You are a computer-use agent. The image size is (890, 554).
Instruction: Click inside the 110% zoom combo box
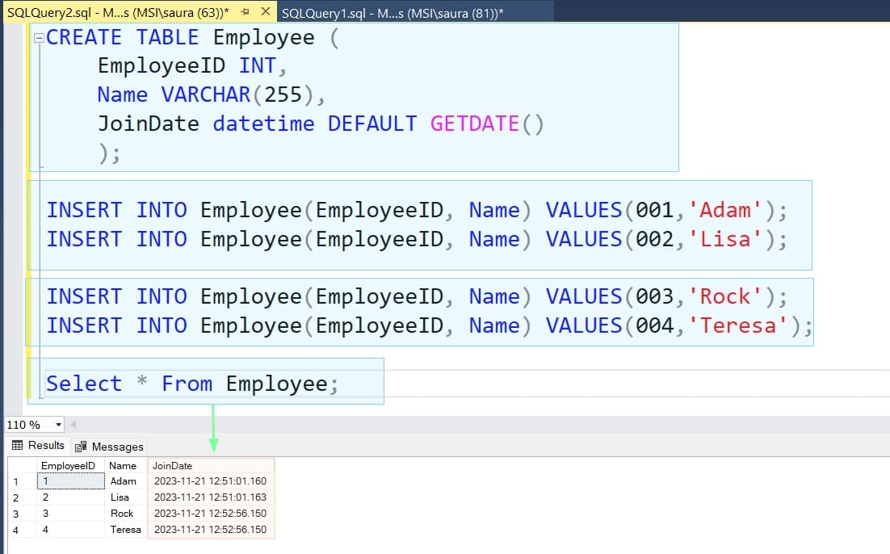24,424
